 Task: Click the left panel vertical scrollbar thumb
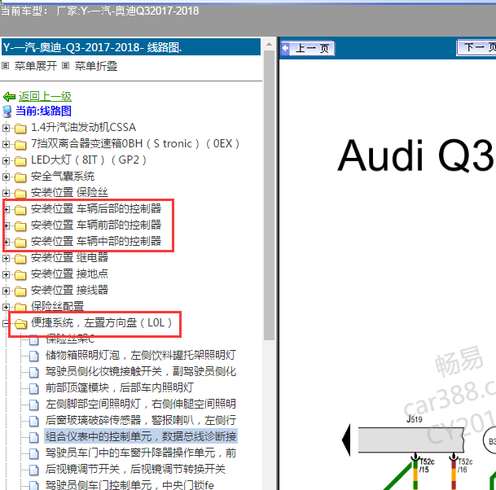click(270, 195)
